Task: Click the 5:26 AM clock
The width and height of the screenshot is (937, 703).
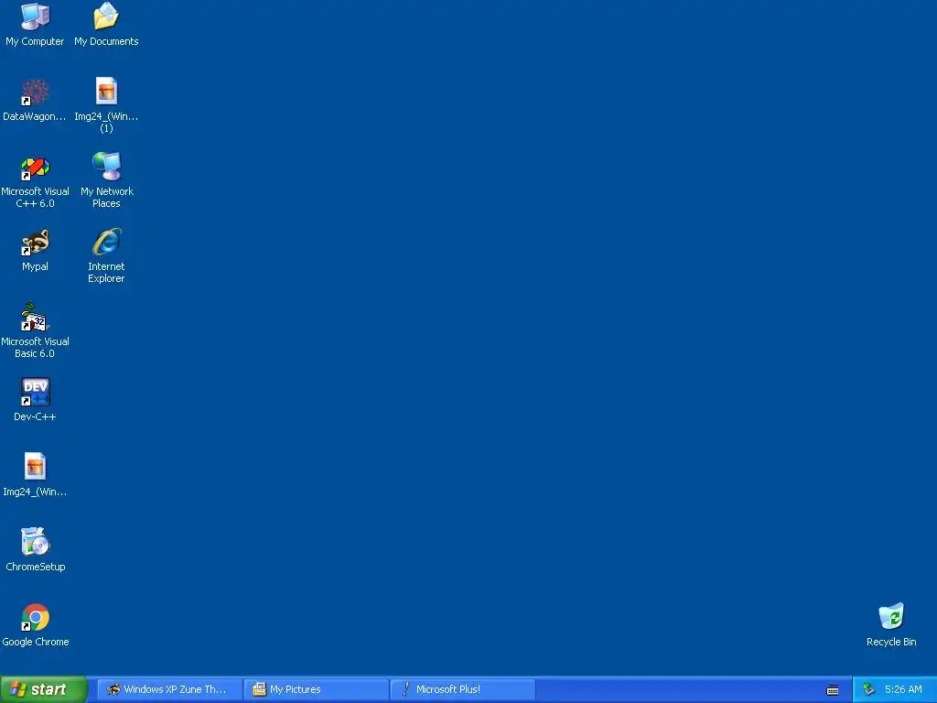Action: click(903, 689)
